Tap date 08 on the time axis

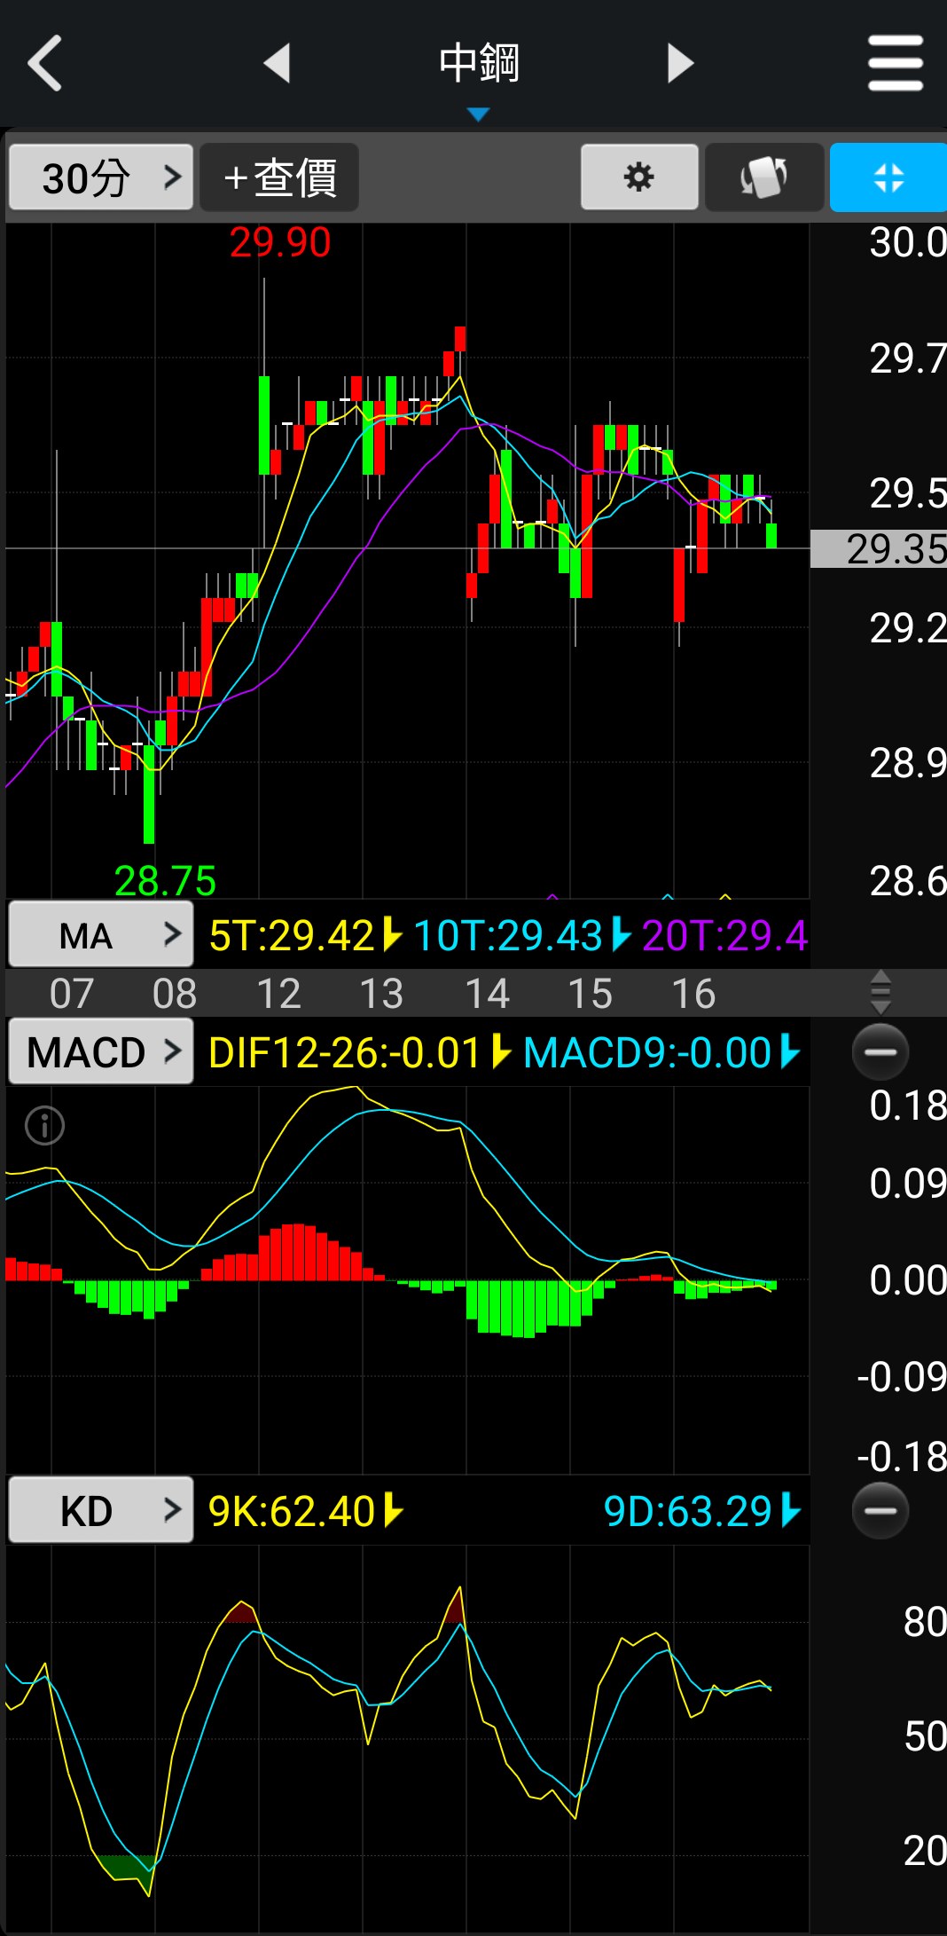point(175,993)
